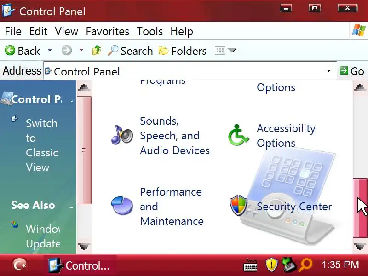The width and height of the screenshot is (368, 276).
Task: Click the grayed Forward arrow icon
Action: (67, 51)
